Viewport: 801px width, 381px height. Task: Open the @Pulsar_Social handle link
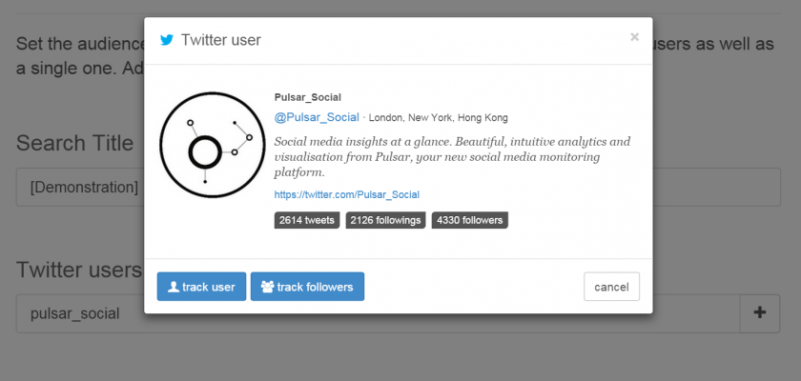click(x=317, y=117)
